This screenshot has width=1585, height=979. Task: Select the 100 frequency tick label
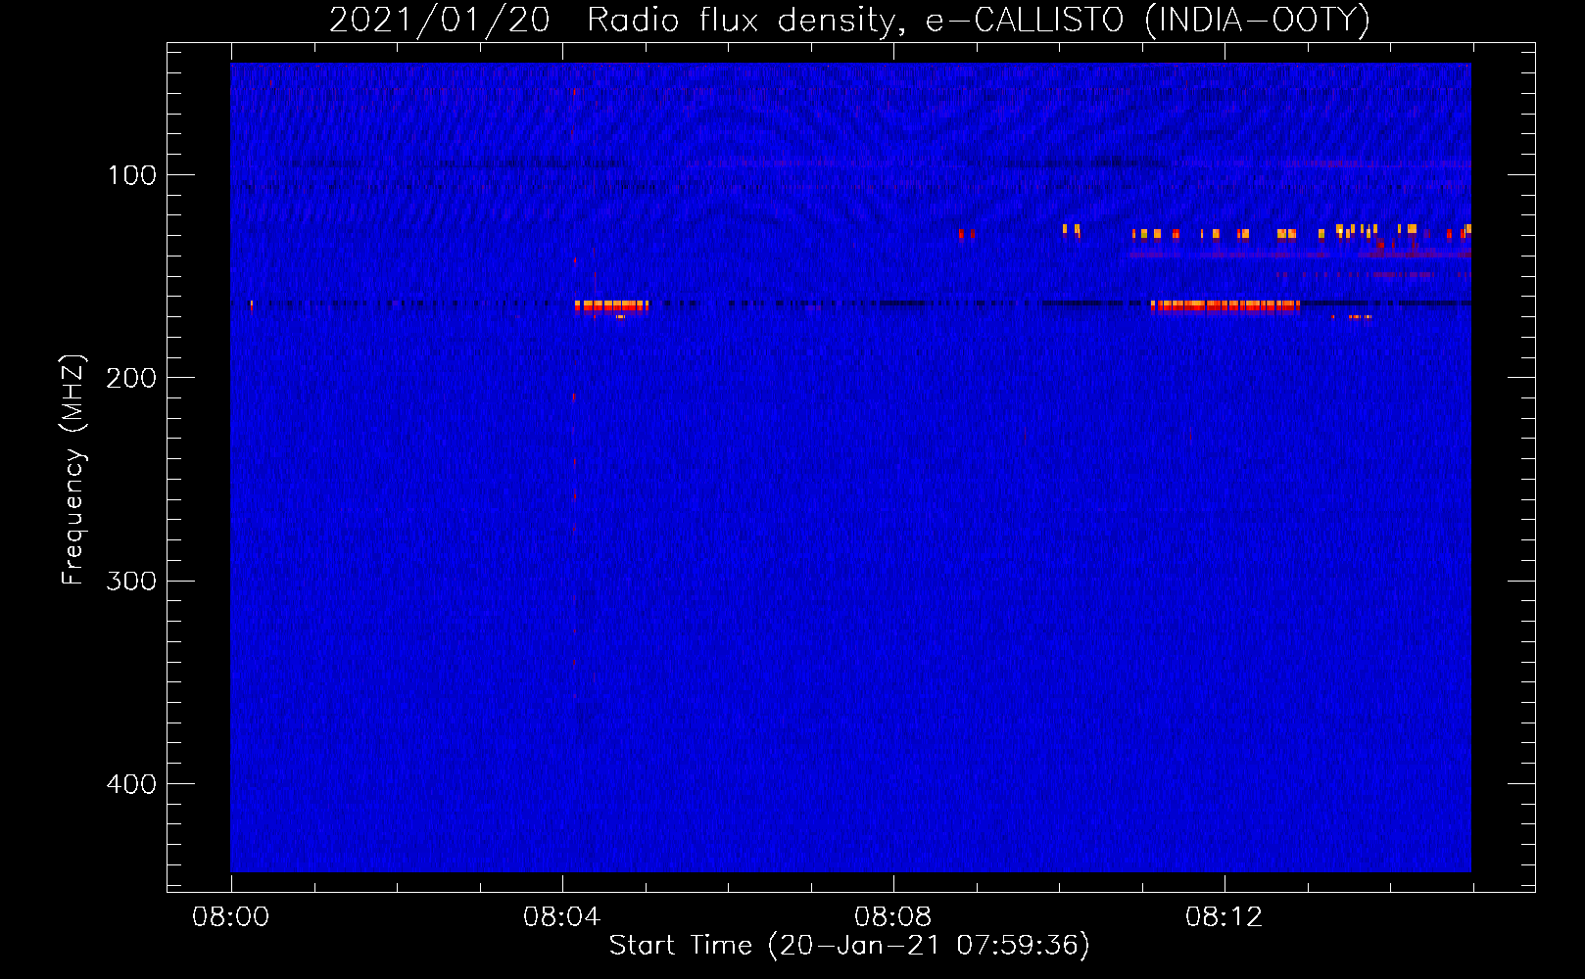pyautogui.click(x=132, y=175)
